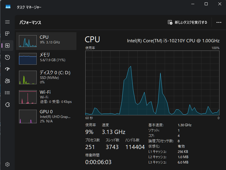The width and height of the screenshot is (226, 170).
Task: Go to the Processes page icon
Action: pyautogui.click(x=7, y=34)
